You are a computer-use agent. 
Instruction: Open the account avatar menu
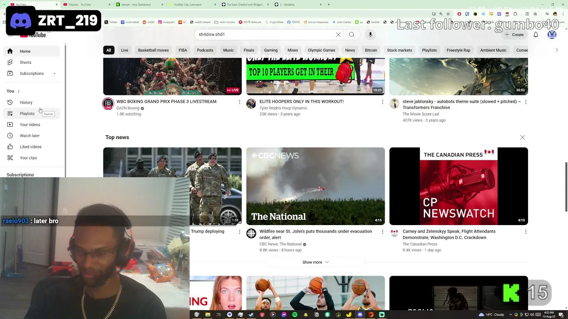pos(552,35)
